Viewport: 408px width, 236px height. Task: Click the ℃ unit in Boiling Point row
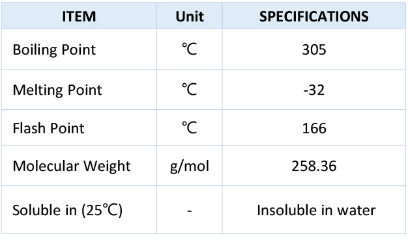point(190,49)
